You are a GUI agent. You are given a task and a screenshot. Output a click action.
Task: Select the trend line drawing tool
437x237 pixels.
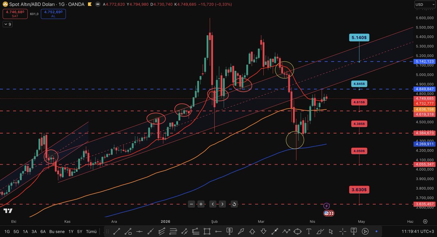click(117, 231)
